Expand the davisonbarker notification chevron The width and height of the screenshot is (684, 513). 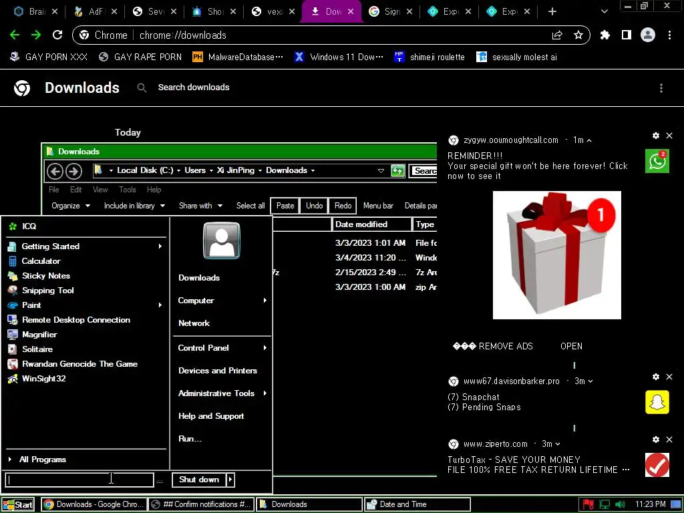click(590, 381)
